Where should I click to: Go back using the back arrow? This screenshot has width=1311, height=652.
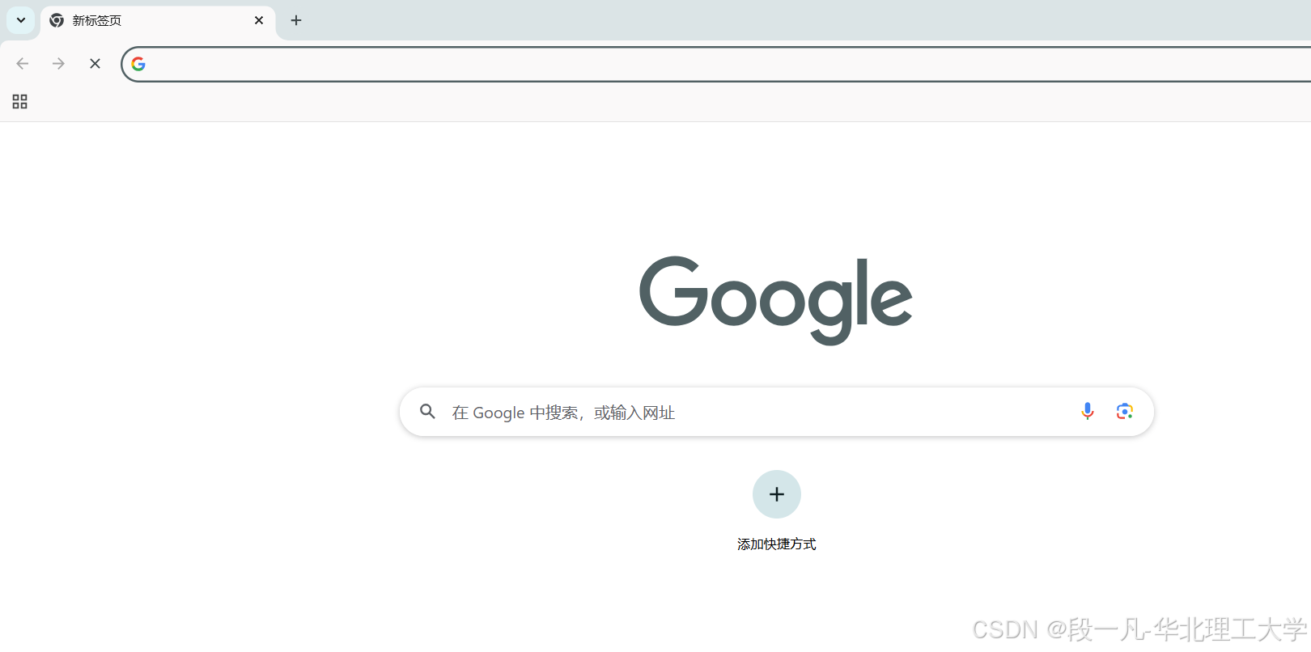[x=23, y=63]
